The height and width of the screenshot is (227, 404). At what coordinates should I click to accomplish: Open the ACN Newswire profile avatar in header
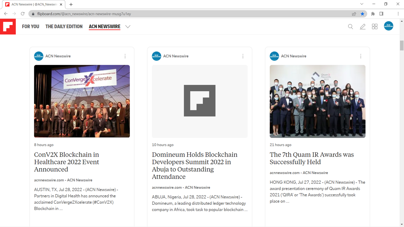click(x=389, y=26)
